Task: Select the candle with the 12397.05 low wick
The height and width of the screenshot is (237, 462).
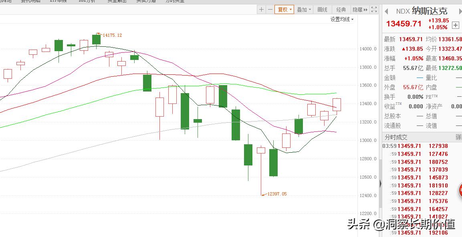Action: [261, 151]
